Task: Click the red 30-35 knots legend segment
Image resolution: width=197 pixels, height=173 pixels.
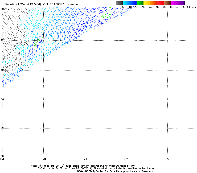Action: [161, 3]
